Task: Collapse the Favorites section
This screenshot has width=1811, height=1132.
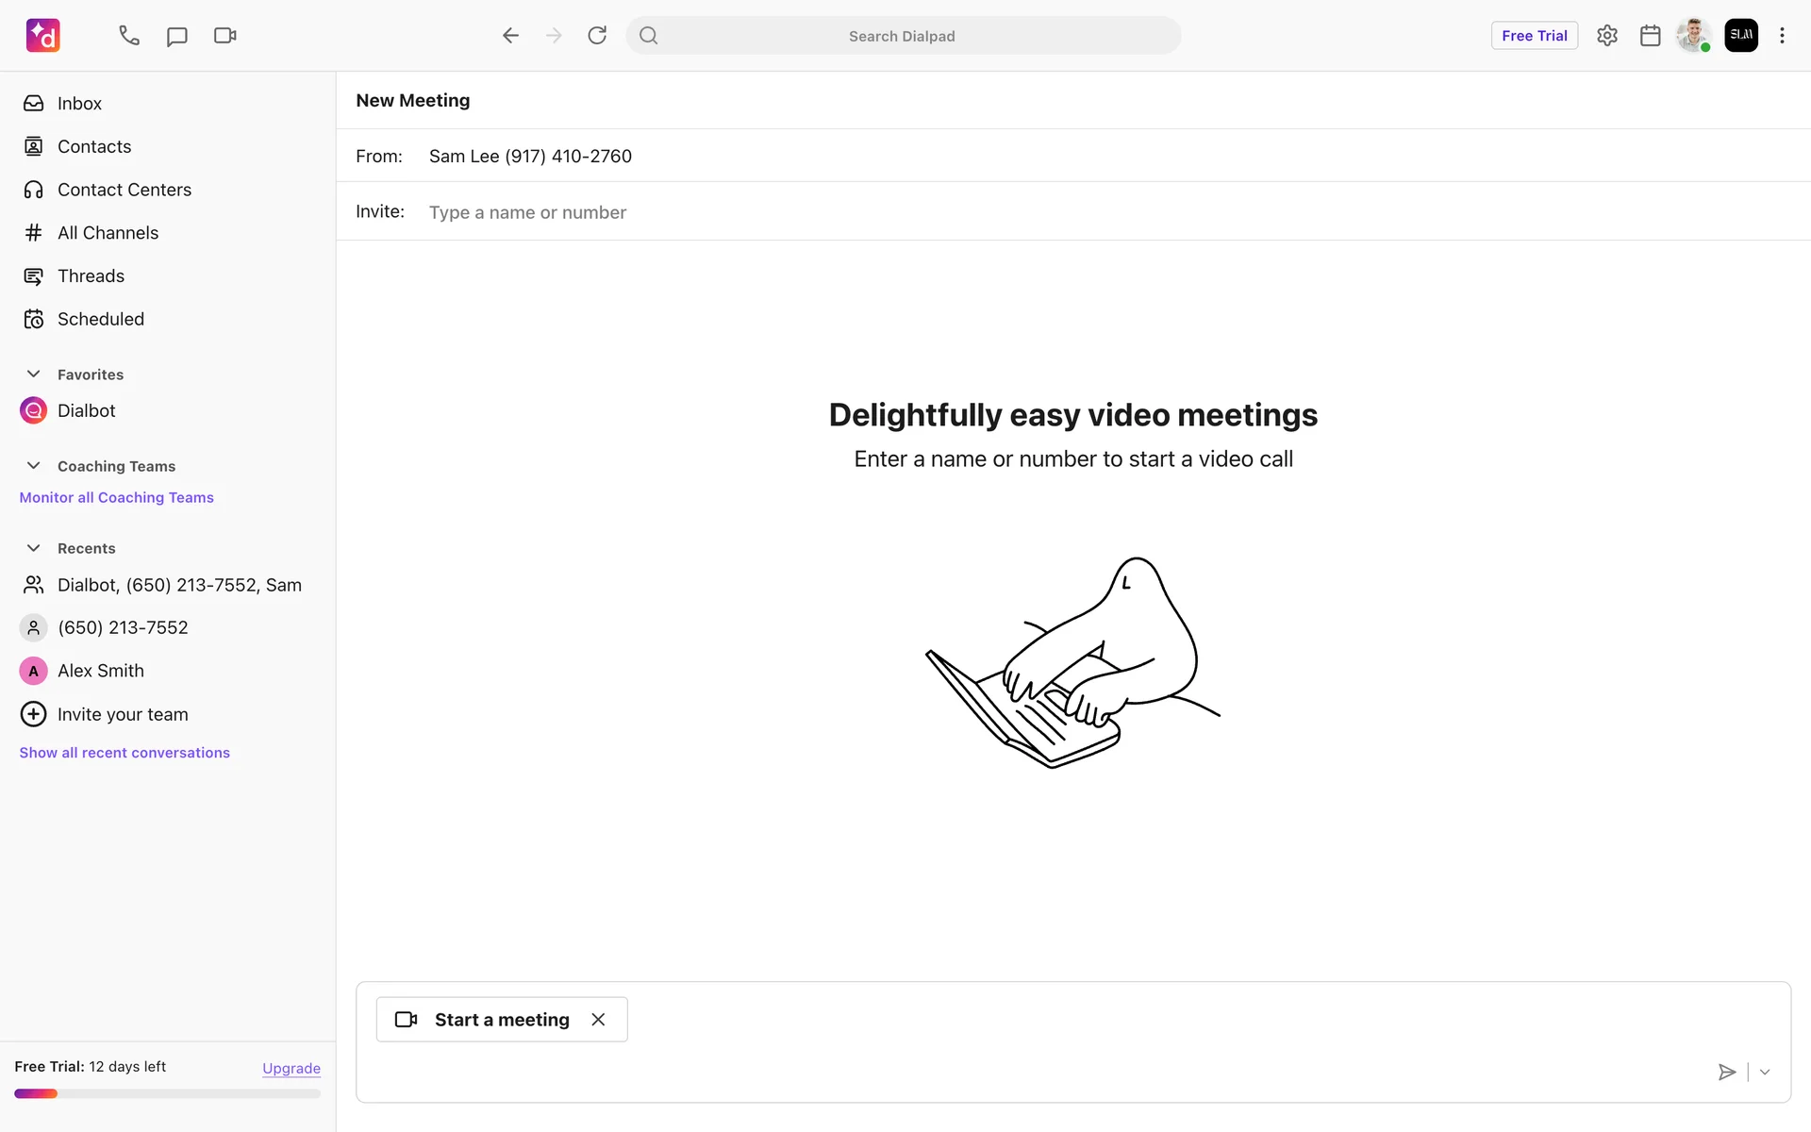Action: coord(34,375)
